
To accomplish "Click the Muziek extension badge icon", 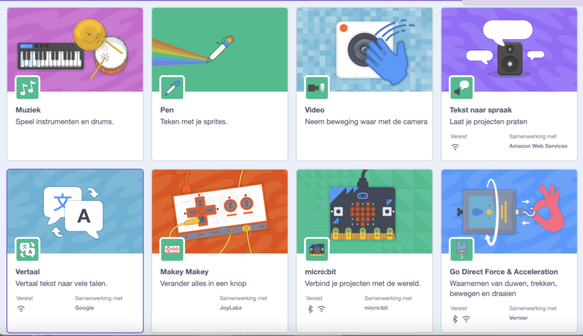I will pyautogui.click(x=27, y=88).
